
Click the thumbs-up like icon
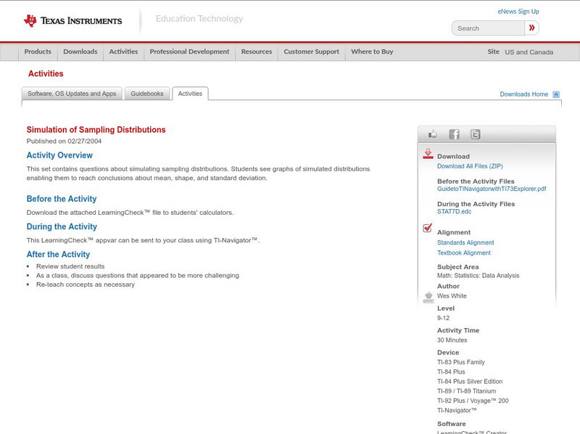432,134
